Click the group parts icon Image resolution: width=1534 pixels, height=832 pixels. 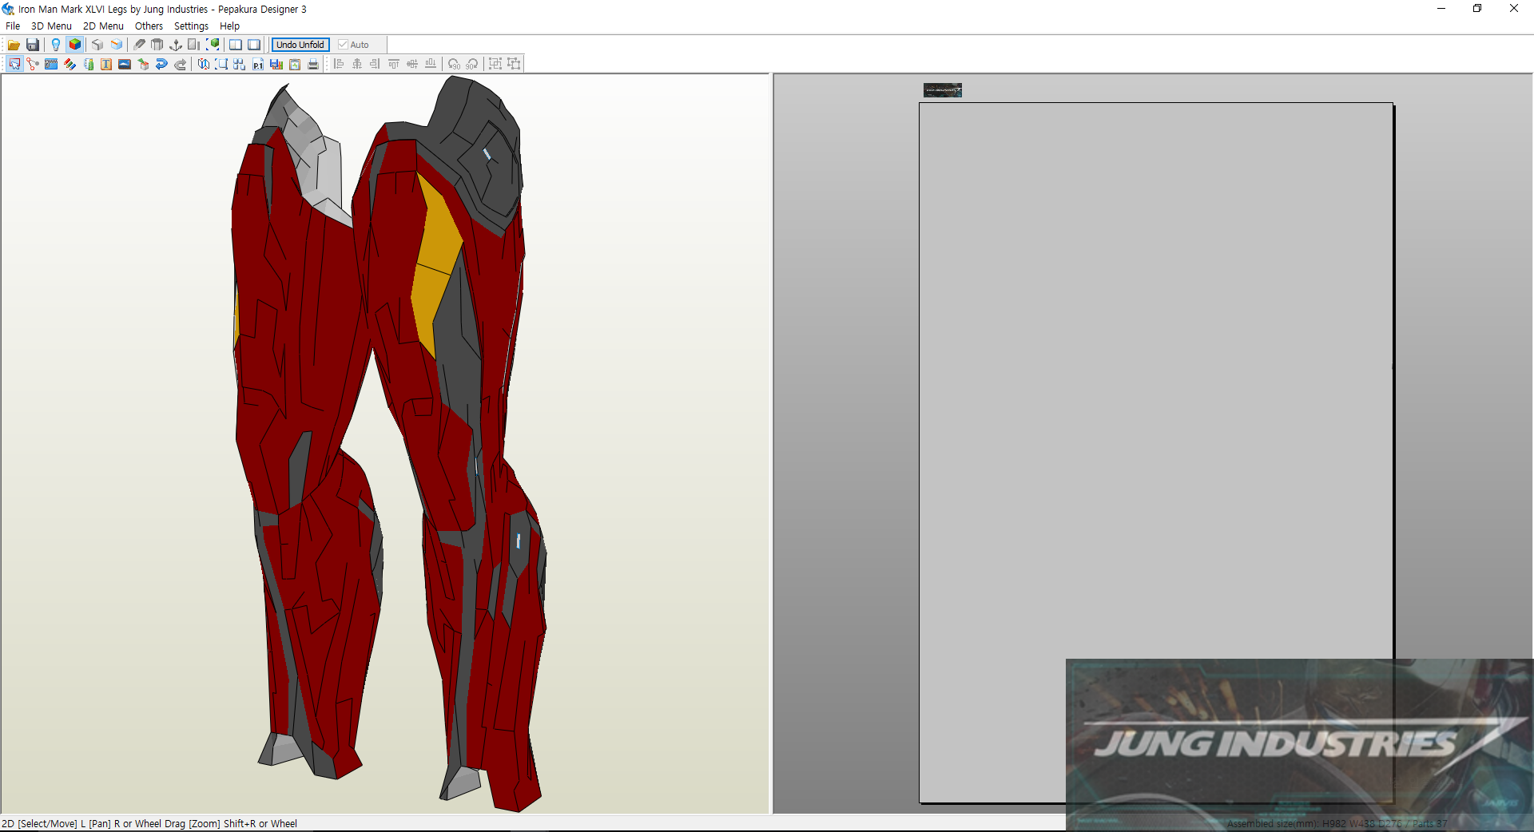[495, 64]
